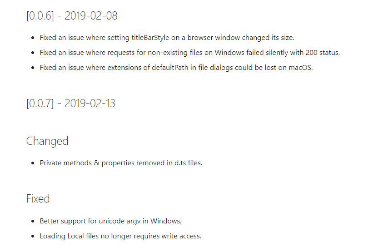Screen dimensions: 388x252
Task: Click the Private methods & properties removed line
Action: [x=121, y=163]
